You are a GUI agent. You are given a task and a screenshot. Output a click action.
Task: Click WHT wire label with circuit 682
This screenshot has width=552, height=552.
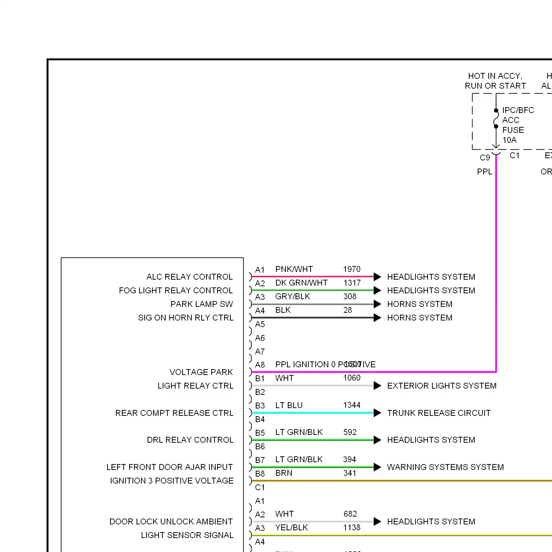click(284, 514)
